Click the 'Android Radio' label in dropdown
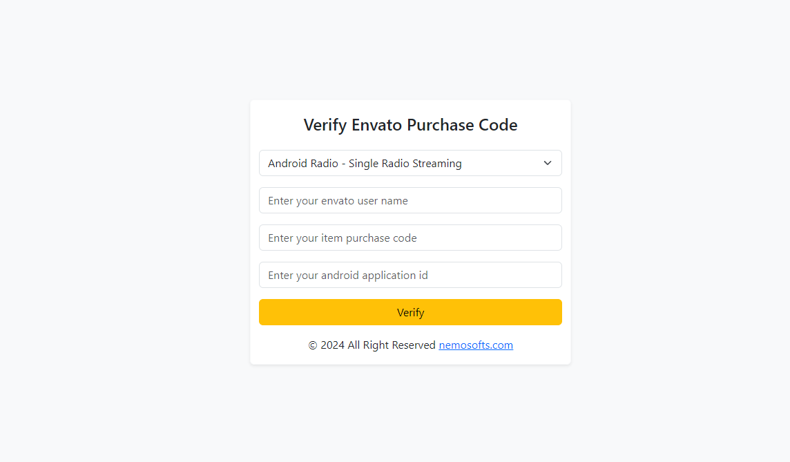Screen dimensions: 790x462 302,163
